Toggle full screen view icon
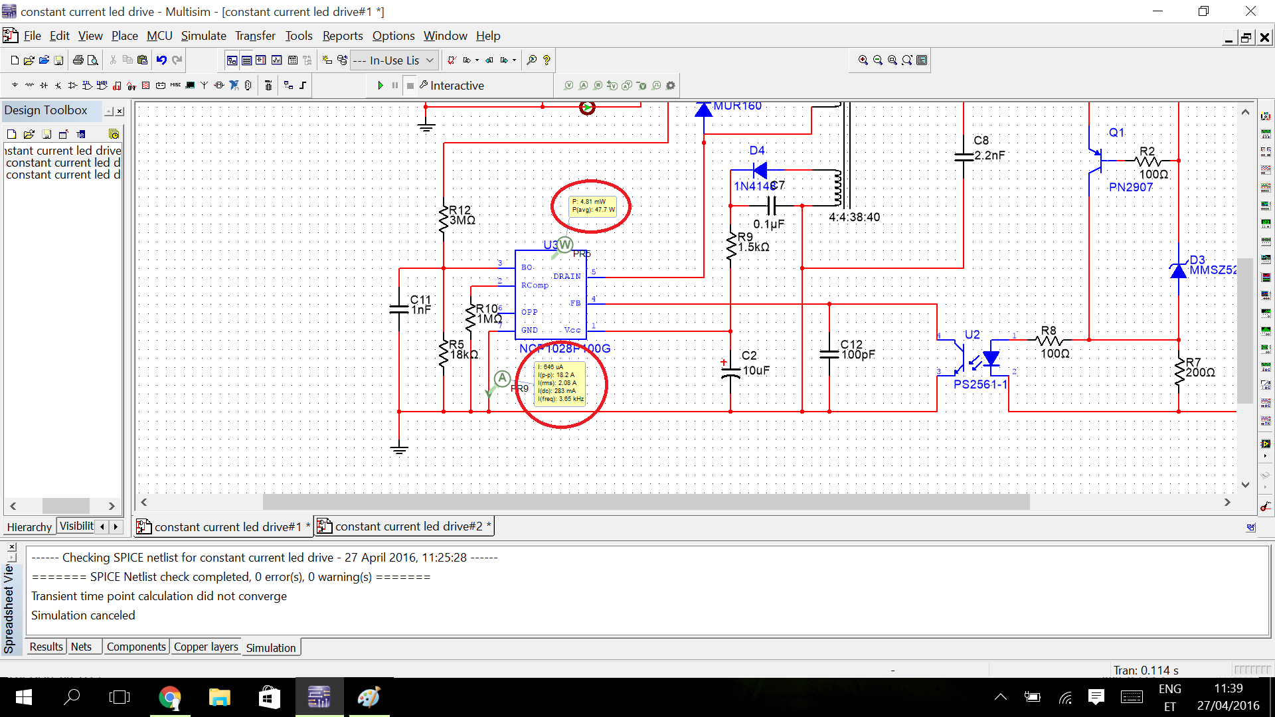The height and width of the screenshot is (717, 1275). click(x=922, y=60)
